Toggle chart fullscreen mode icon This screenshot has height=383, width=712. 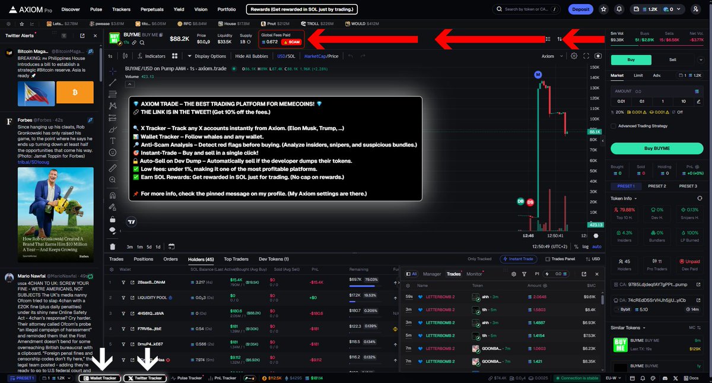586,56
